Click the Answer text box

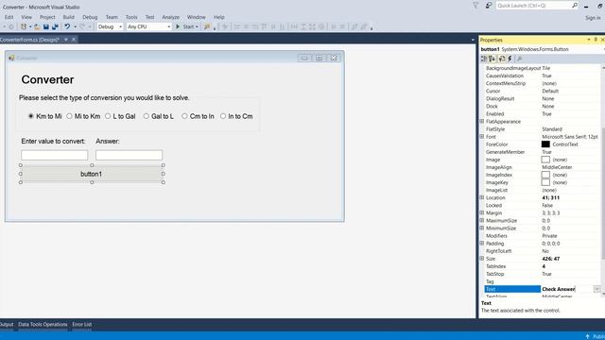click(129, 155)
